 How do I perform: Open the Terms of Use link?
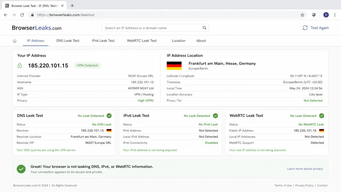coord(283,185)
